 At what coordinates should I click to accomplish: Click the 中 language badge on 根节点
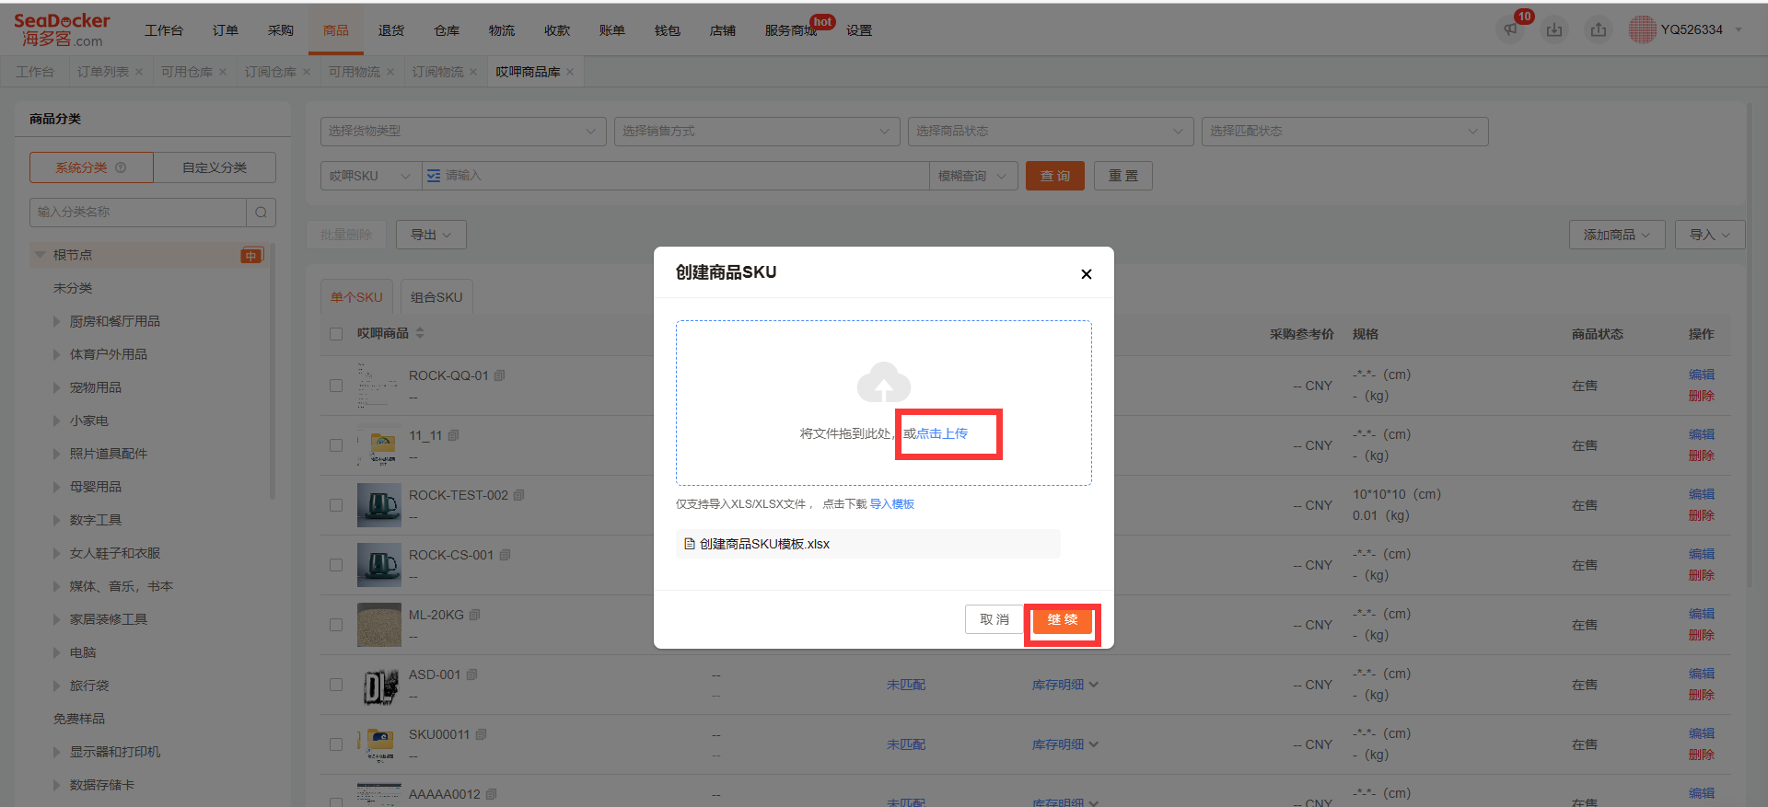251,256
